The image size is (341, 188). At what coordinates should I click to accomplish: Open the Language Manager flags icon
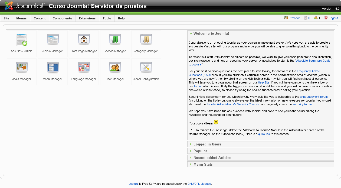(84, 68)
